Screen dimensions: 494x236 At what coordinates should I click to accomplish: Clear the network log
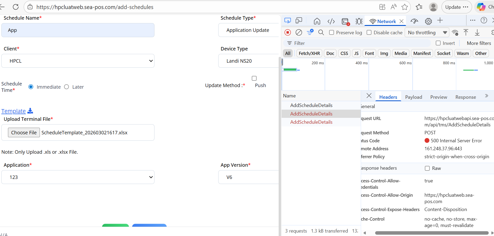299,32
